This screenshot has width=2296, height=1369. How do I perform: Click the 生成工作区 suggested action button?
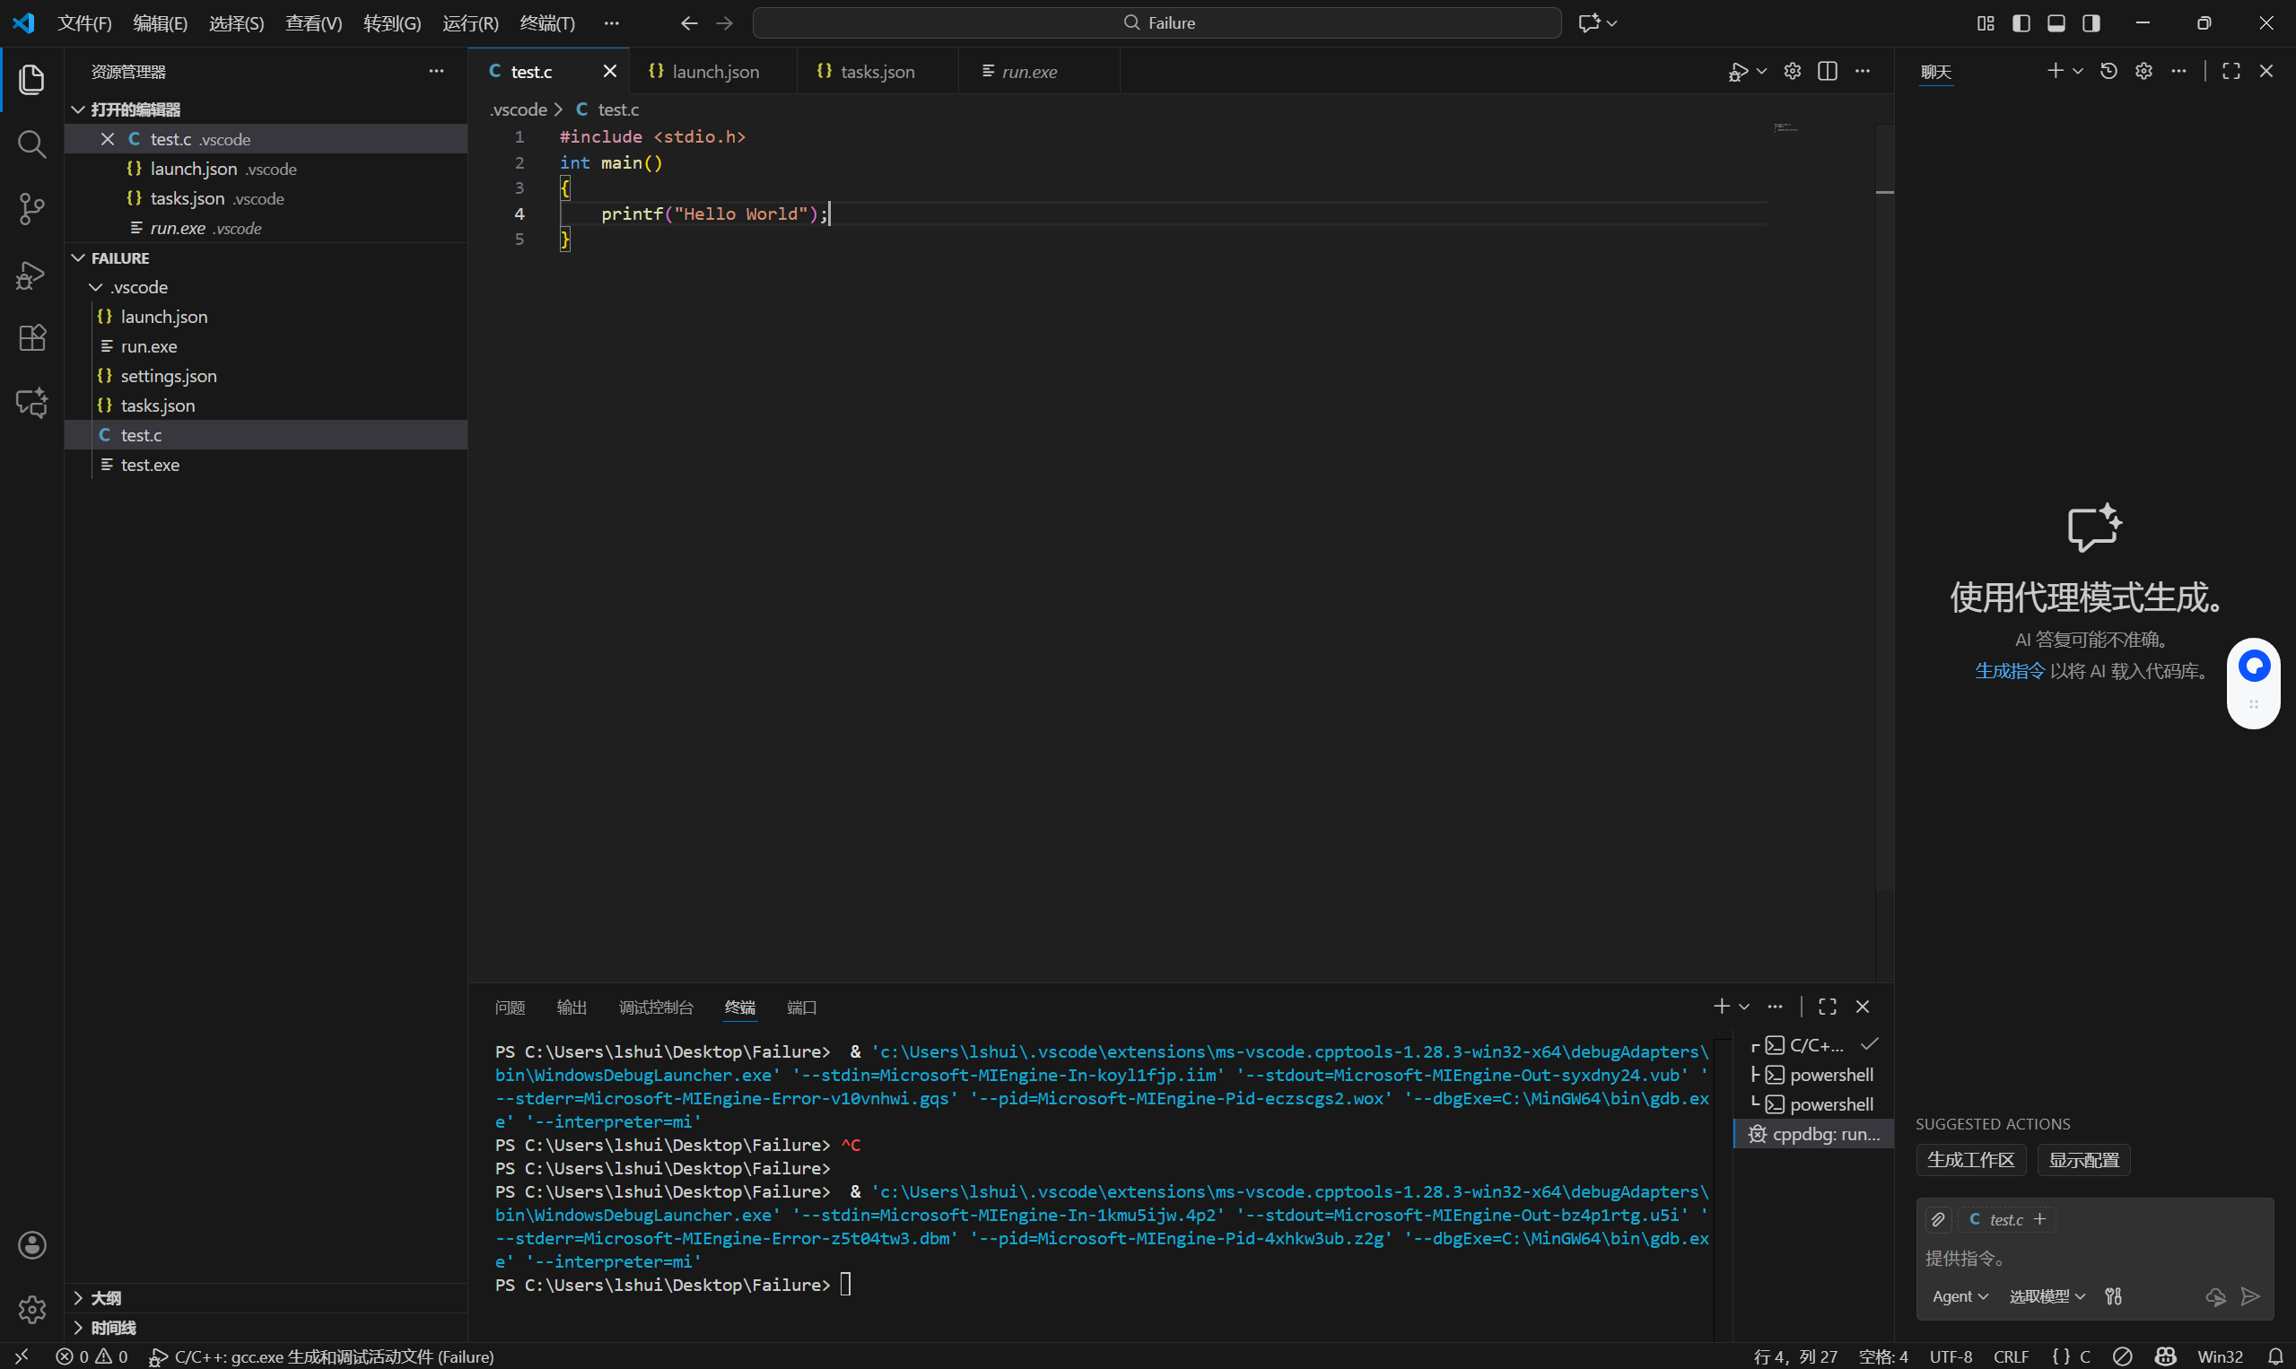click(x=1970, y=1160)
